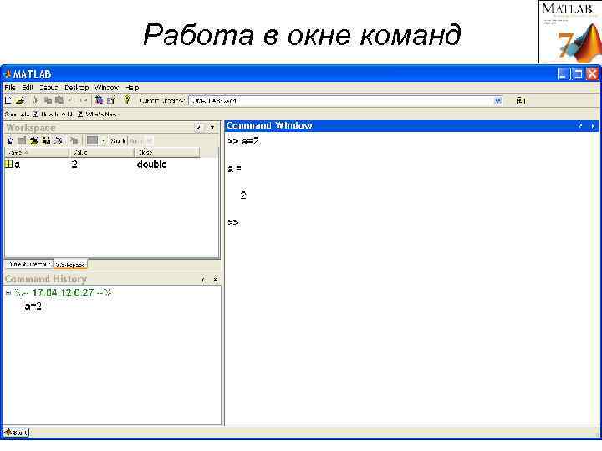Image resolution: width=602 pixels, height=451 pixels.
Task: Import data icon in Workspace toolbar
Action: pos(34,141)
